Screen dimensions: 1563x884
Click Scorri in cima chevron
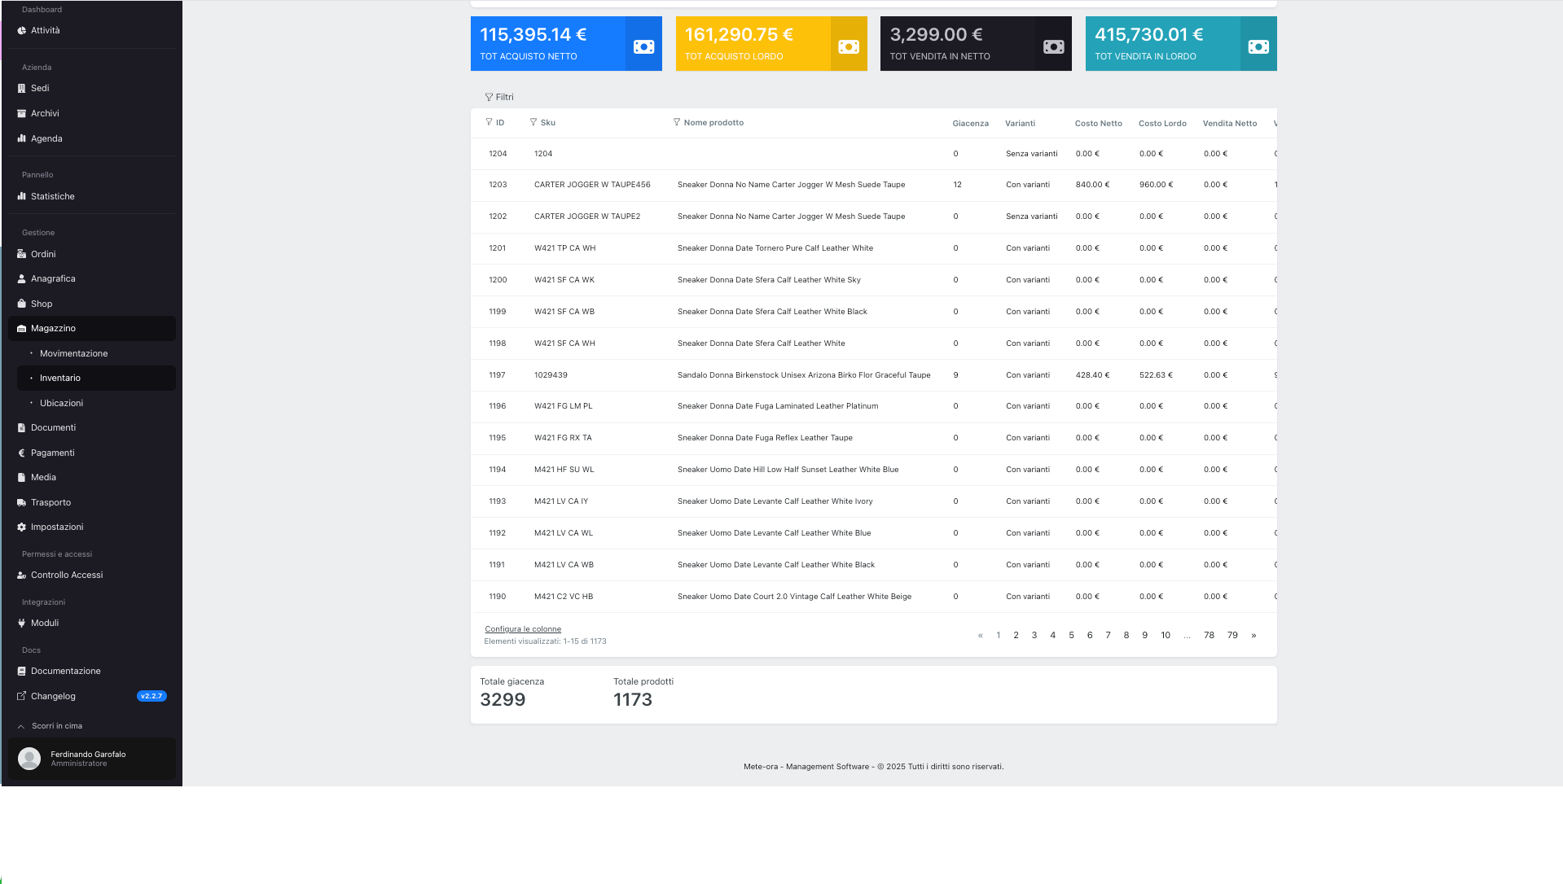tap(20, 726)
